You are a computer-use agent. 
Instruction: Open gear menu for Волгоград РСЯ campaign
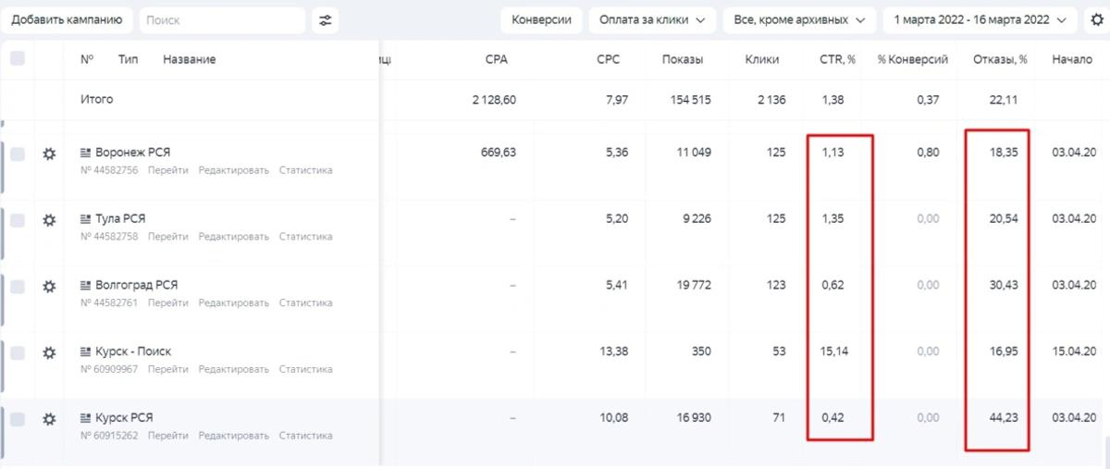coord(50,287)
